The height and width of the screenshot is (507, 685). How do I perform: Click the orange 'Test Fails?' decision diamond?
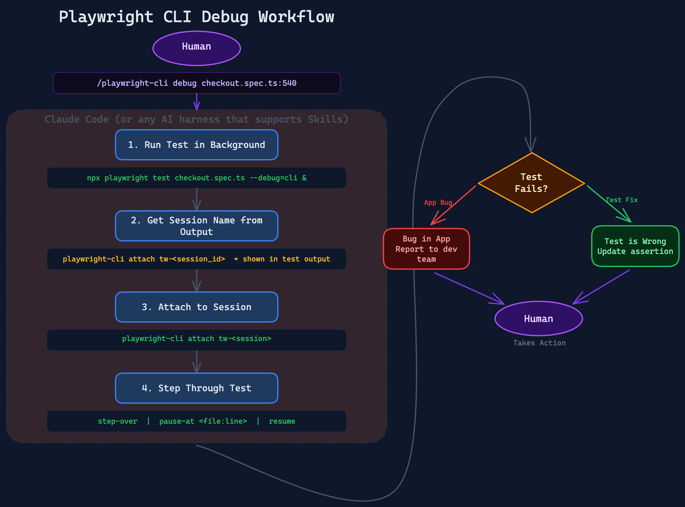(x=531, y=183)
